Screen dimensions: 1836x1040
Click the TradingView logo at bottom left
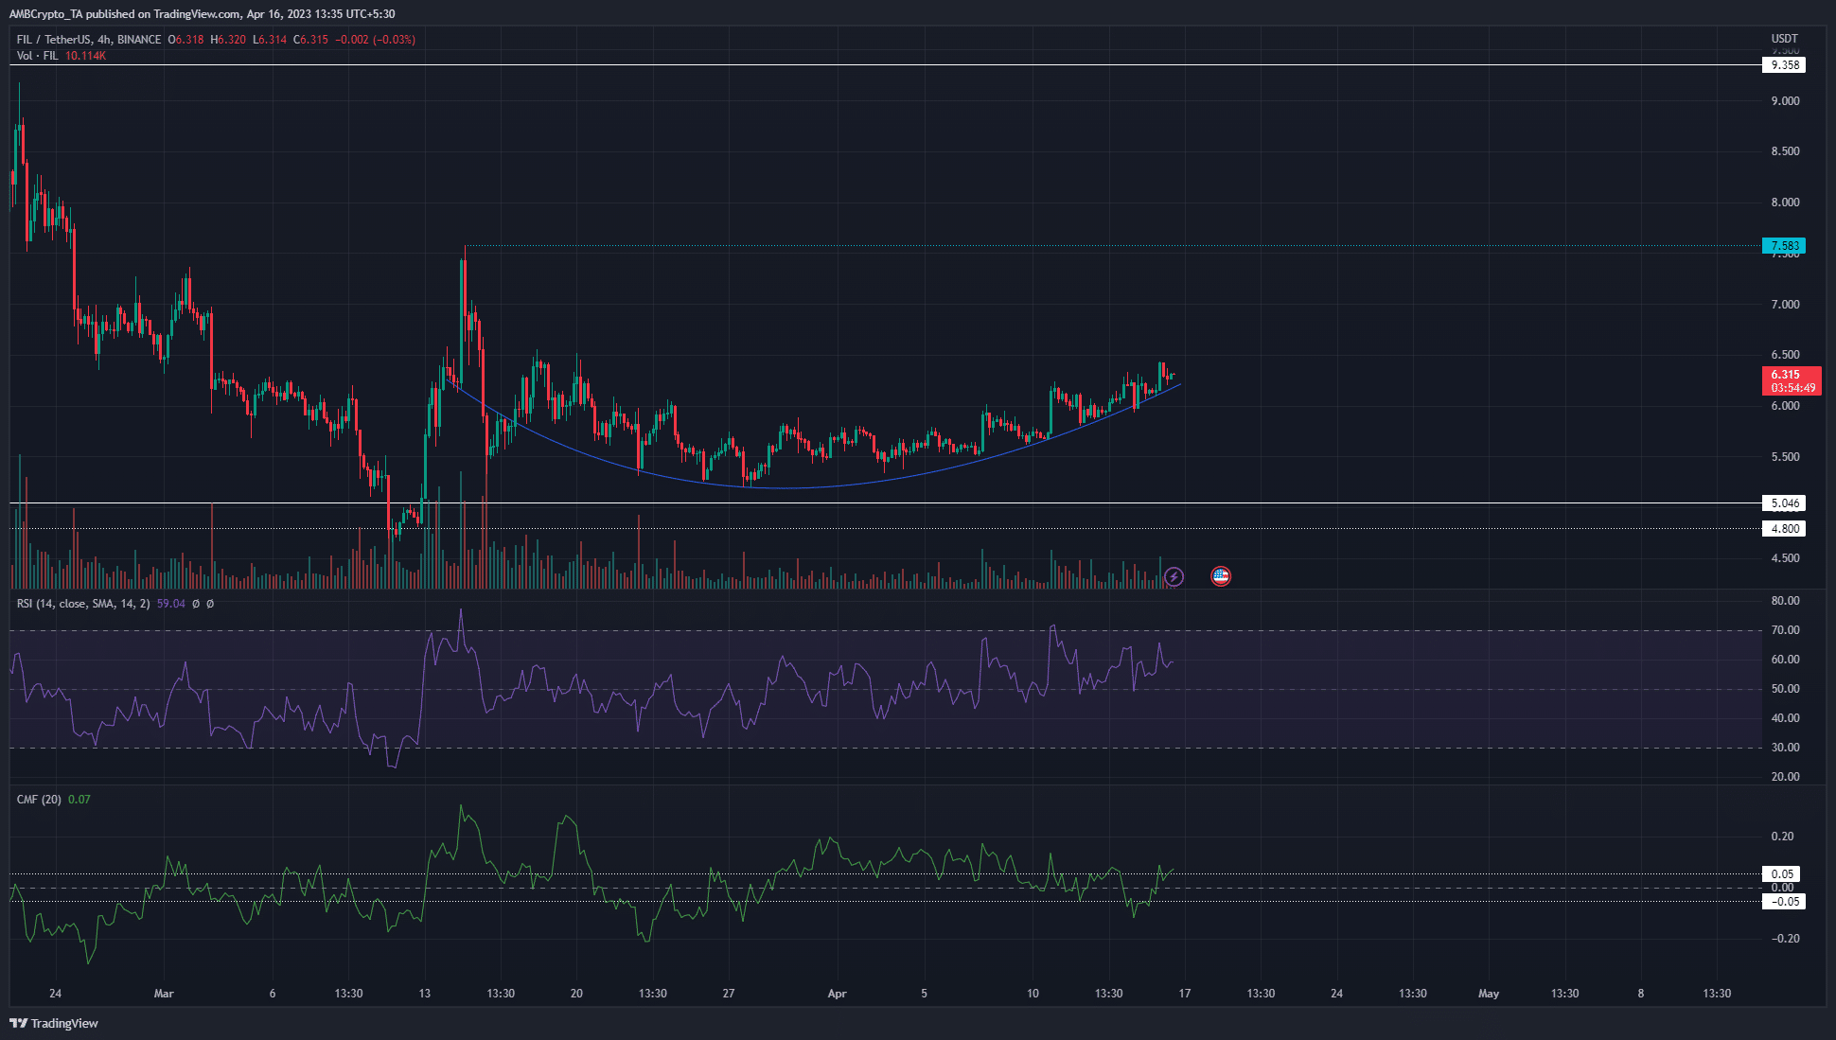click(54, 1023)
